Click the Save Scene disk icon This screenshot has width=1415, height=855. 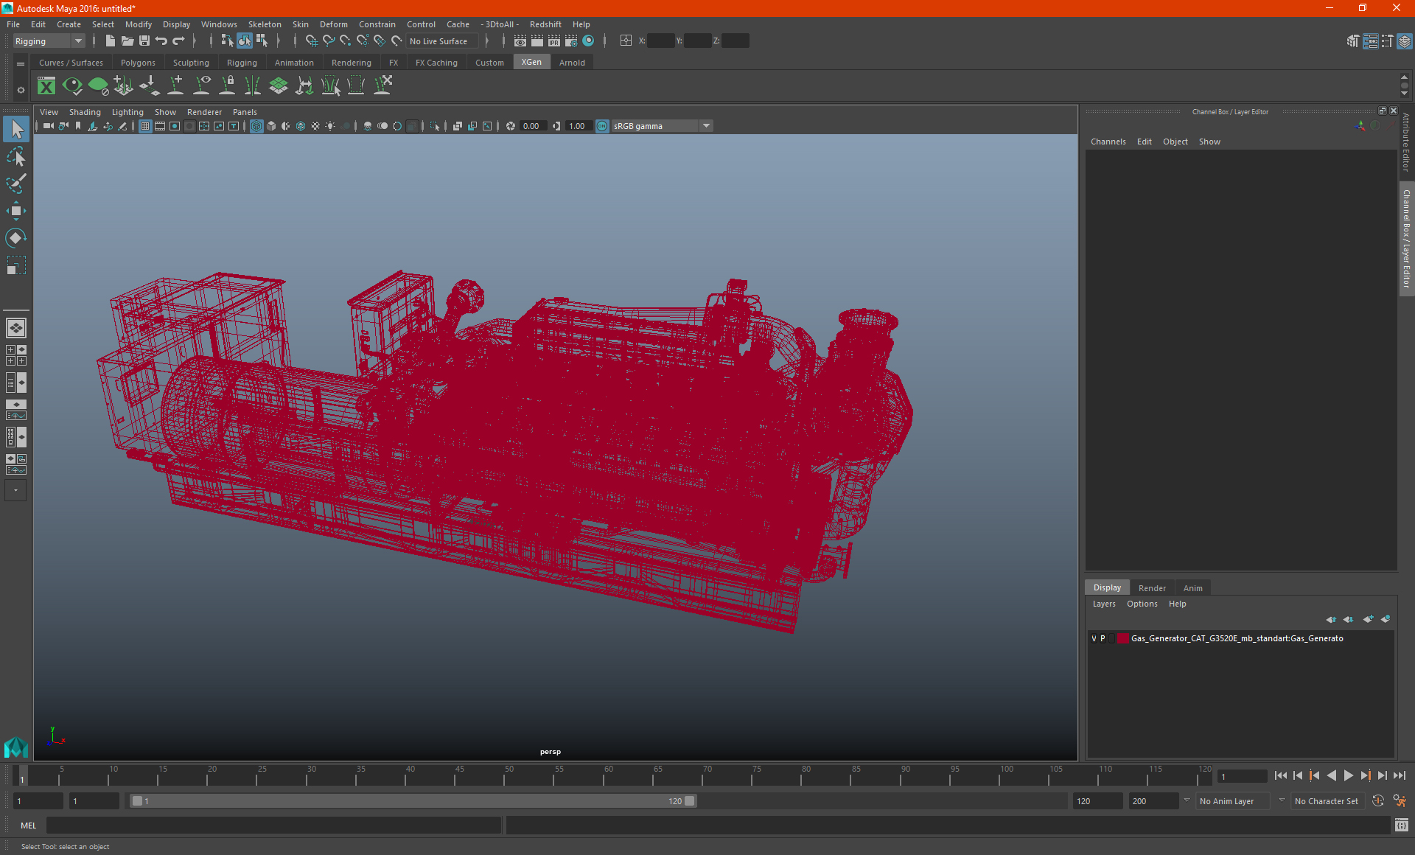coord(144,41)
